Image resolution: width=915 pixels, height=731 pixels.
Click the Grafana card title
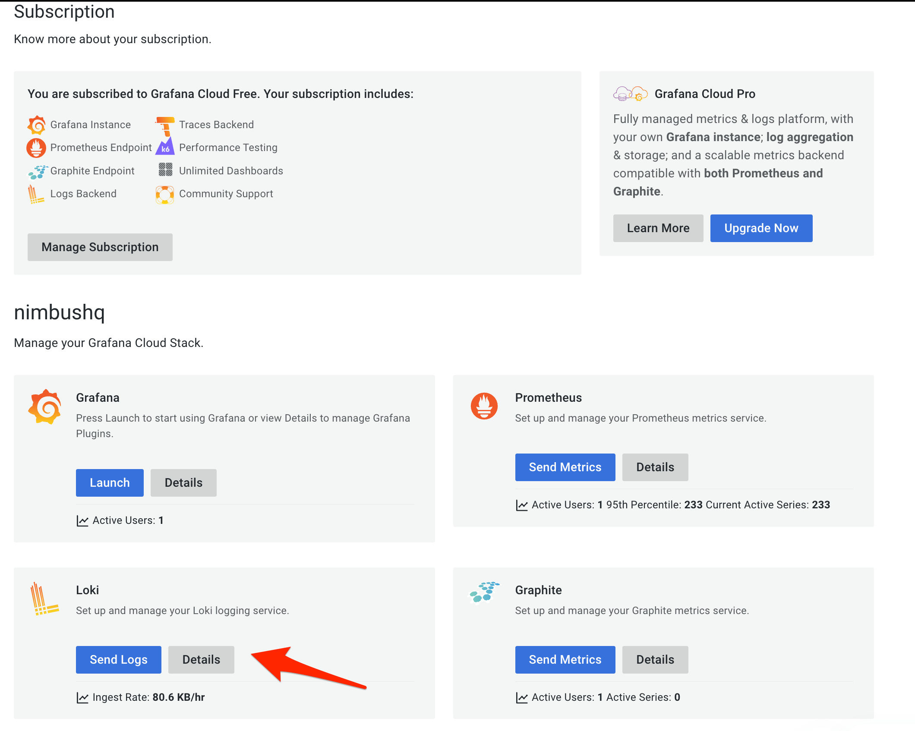click(98, 398)
